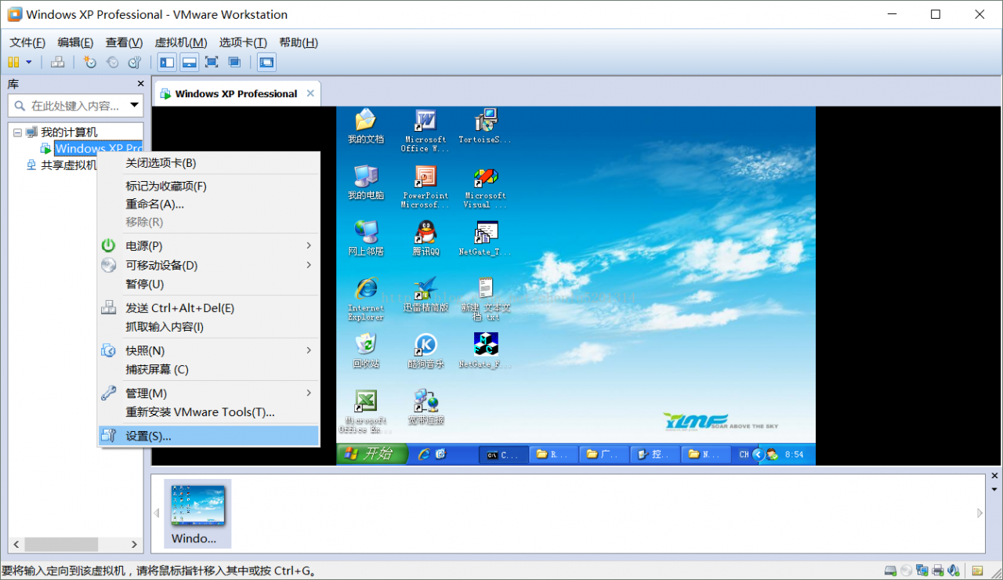Screen dimensions: 1003x580
Task: Expand the 电源(P) submenu
Action: pos(208,246)
